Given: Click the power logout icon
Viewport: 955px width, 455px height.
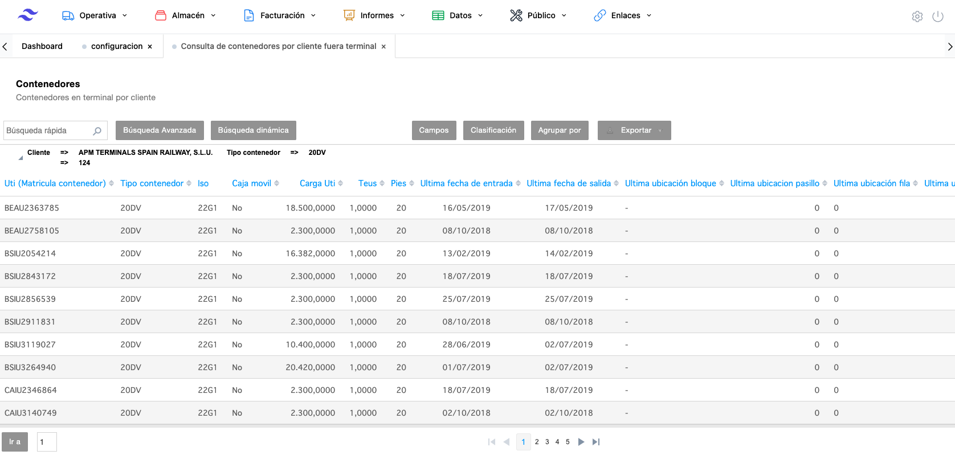Looking at the screenshot, I should point(937,17).
